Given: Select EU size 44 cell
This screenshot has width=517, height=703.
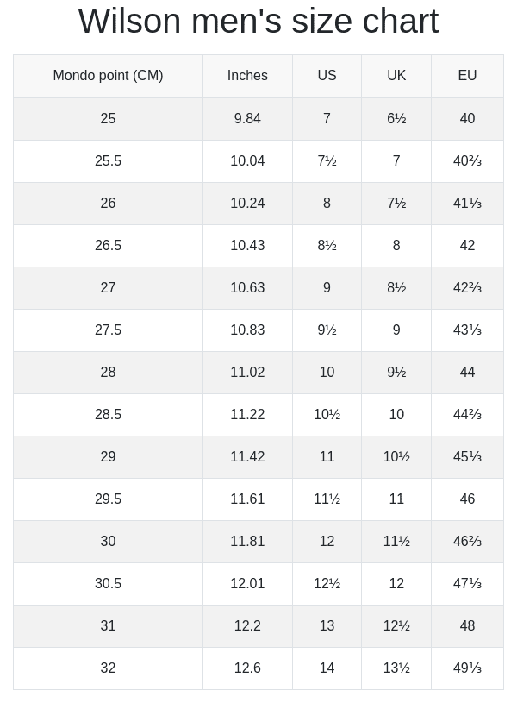Looking at the screenshot, I should 467,372.
